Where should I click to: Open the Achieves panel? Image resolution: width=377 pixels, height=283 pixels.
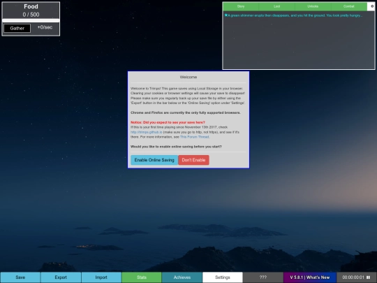coord(182,277)
